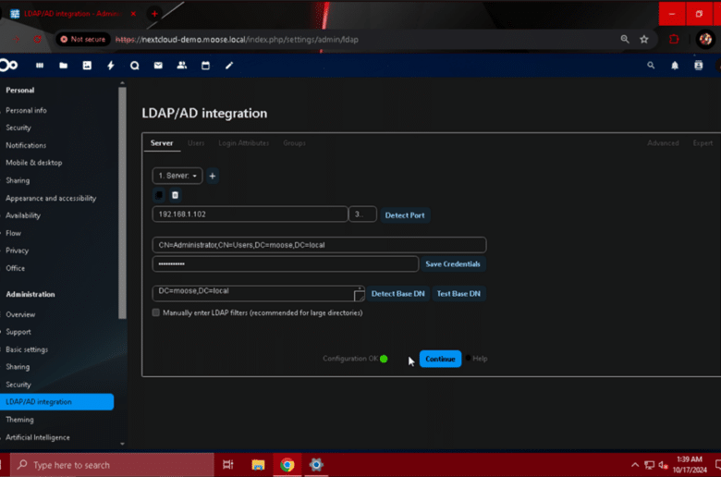Viewport: 721px width, 477px height.
Task: Open Notifications settings in sidebar
Action: [26, 145]
